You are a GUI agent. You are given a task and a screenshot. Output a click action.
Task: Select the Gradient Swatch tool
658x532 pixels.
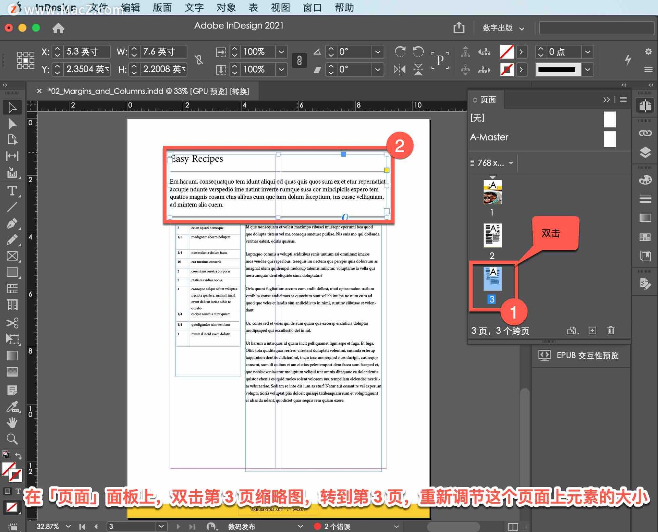pyautogui.click(x=12, y=356)
